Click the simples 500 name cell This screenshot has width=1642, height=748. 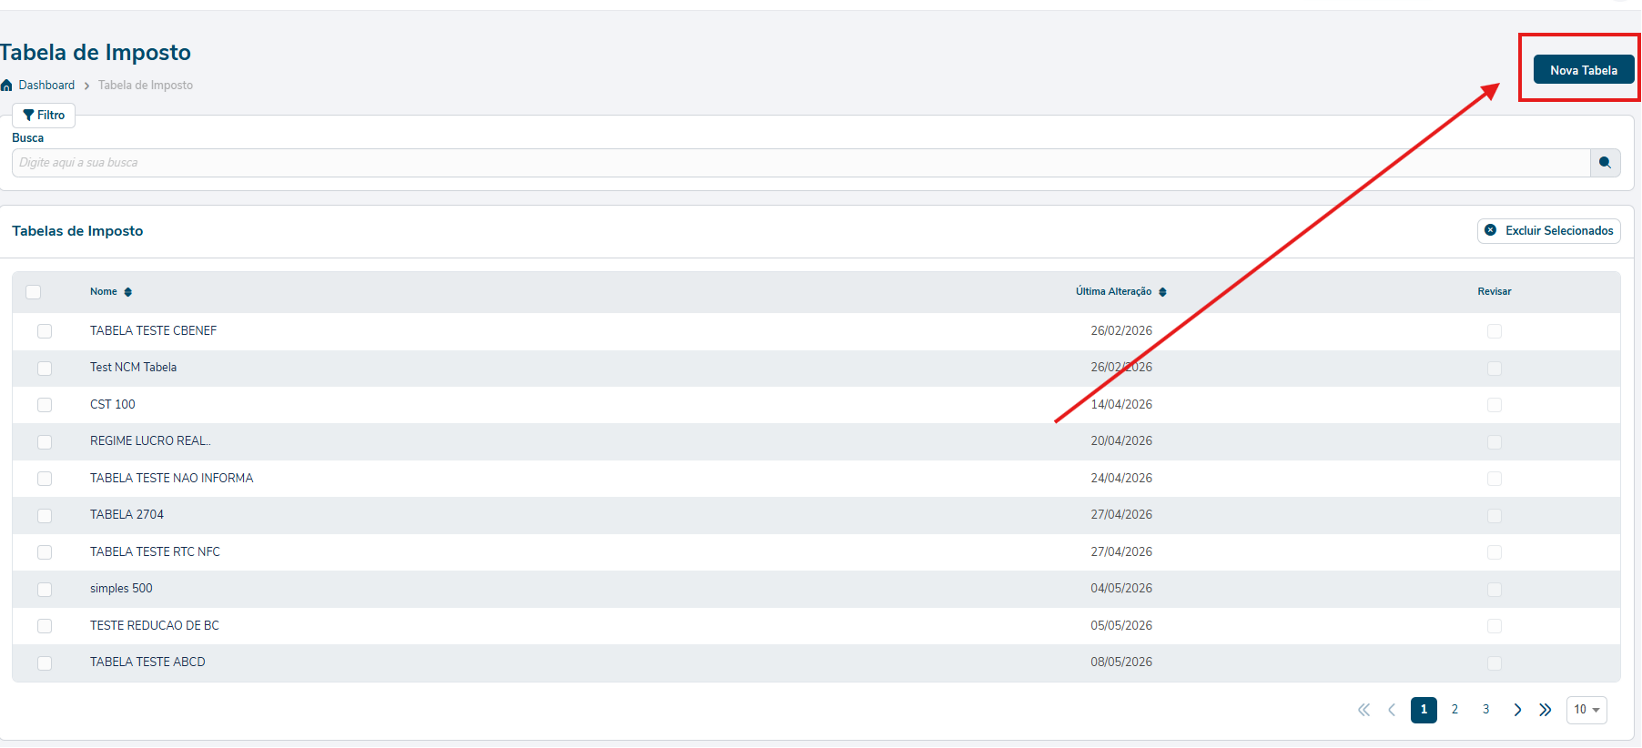tap(121, 589)
